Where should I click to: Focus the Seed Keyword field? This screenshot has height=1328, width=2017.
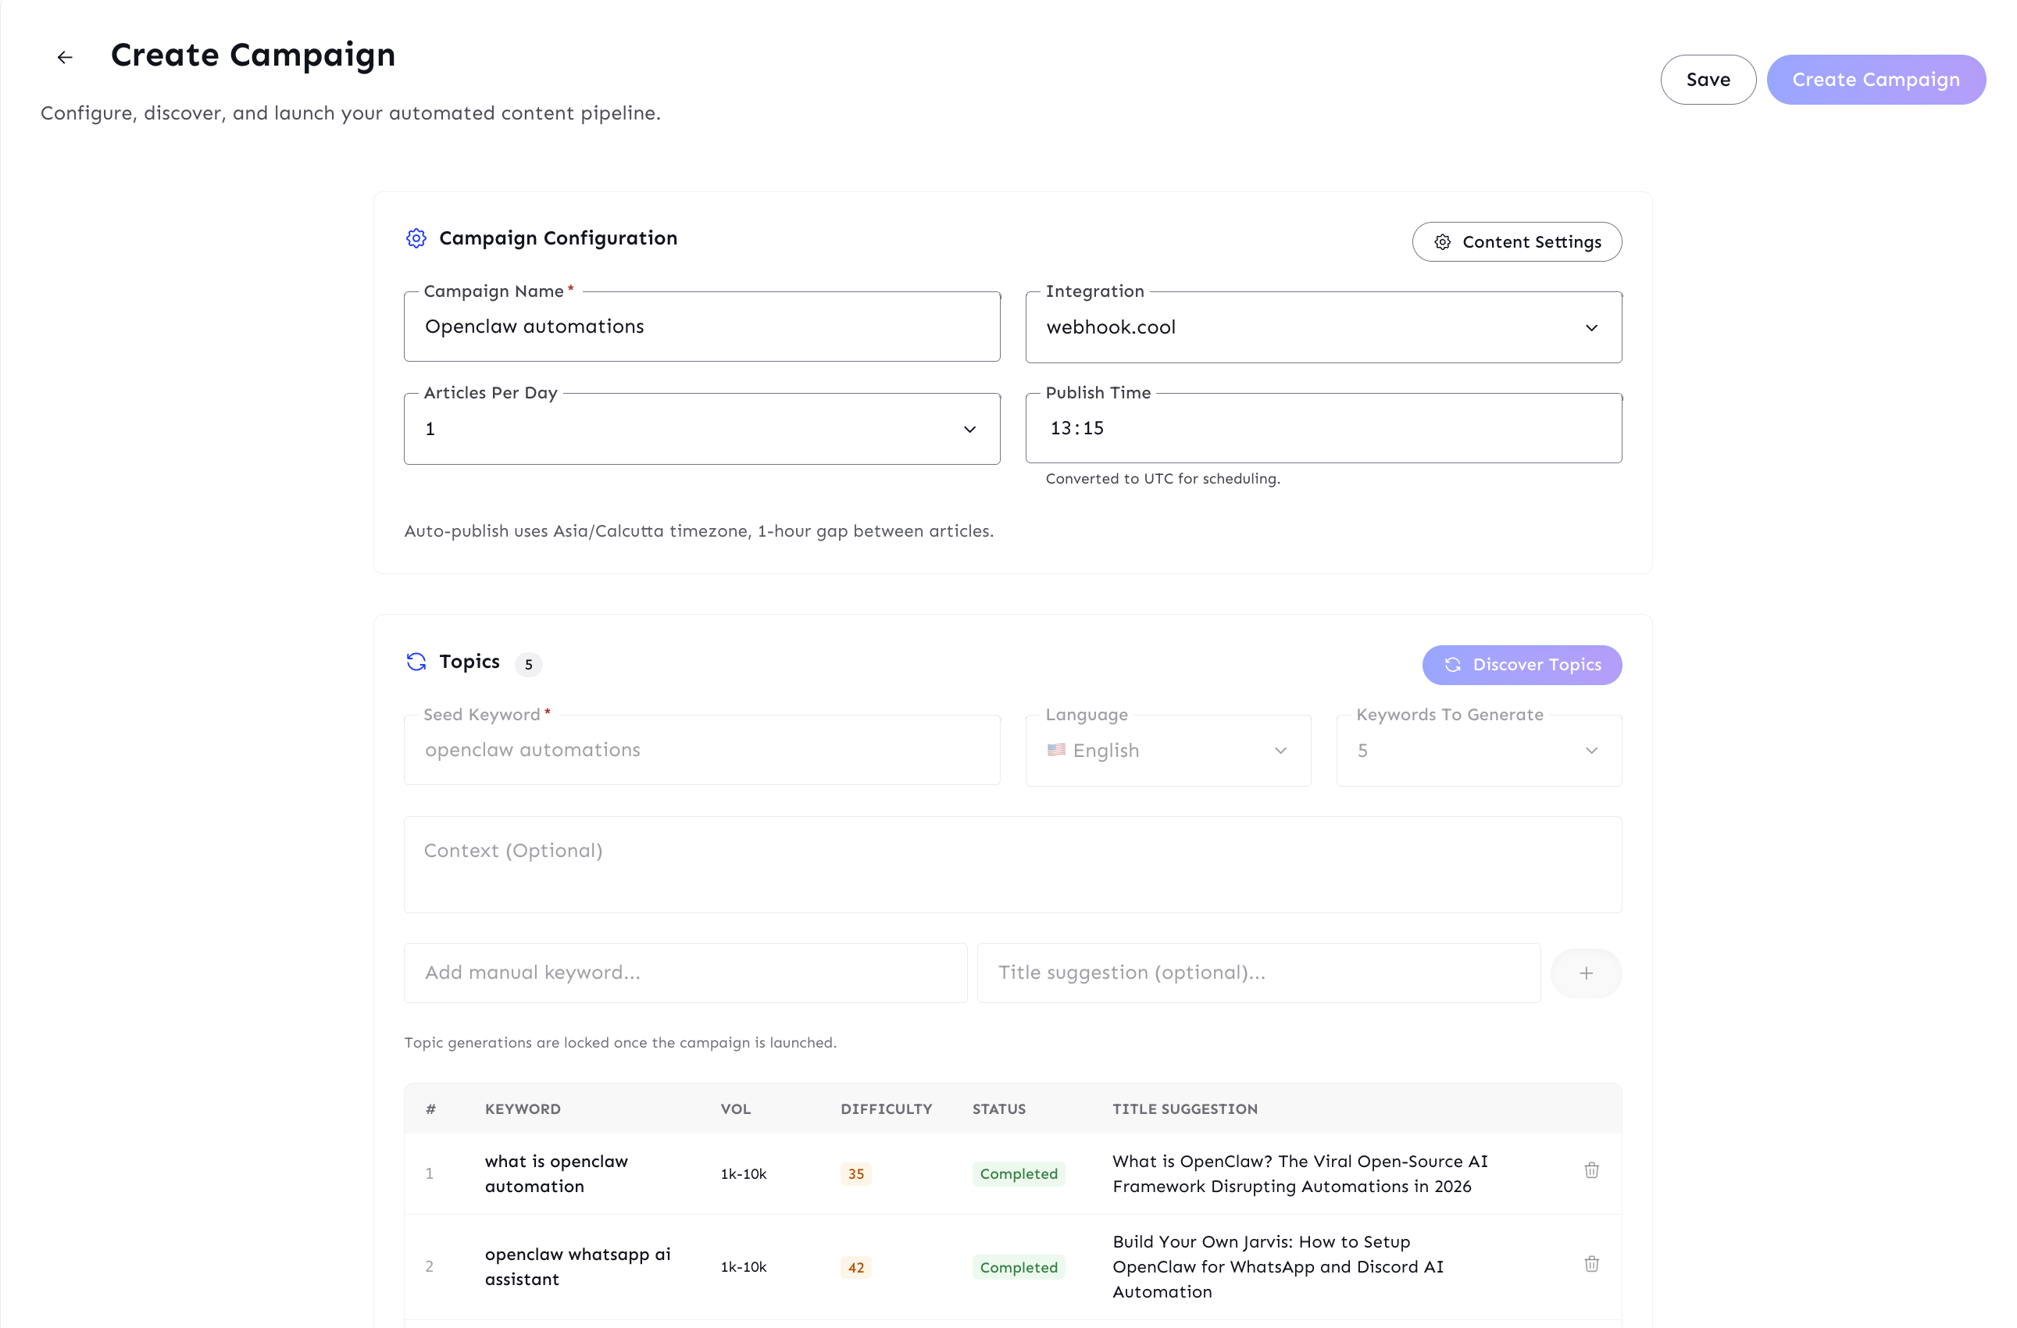[x=701, y=750]
